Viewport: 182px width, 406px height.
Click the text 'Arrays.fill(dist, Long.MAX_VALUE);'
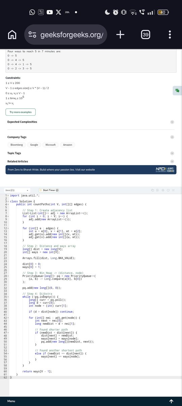pos(49,258)
